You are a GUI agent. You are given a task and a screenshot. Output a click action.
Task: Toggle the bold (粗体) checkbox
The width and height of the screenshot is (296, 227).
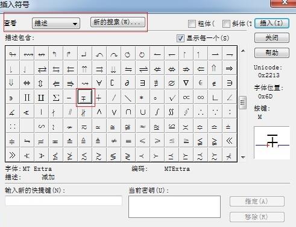(192, 24)
